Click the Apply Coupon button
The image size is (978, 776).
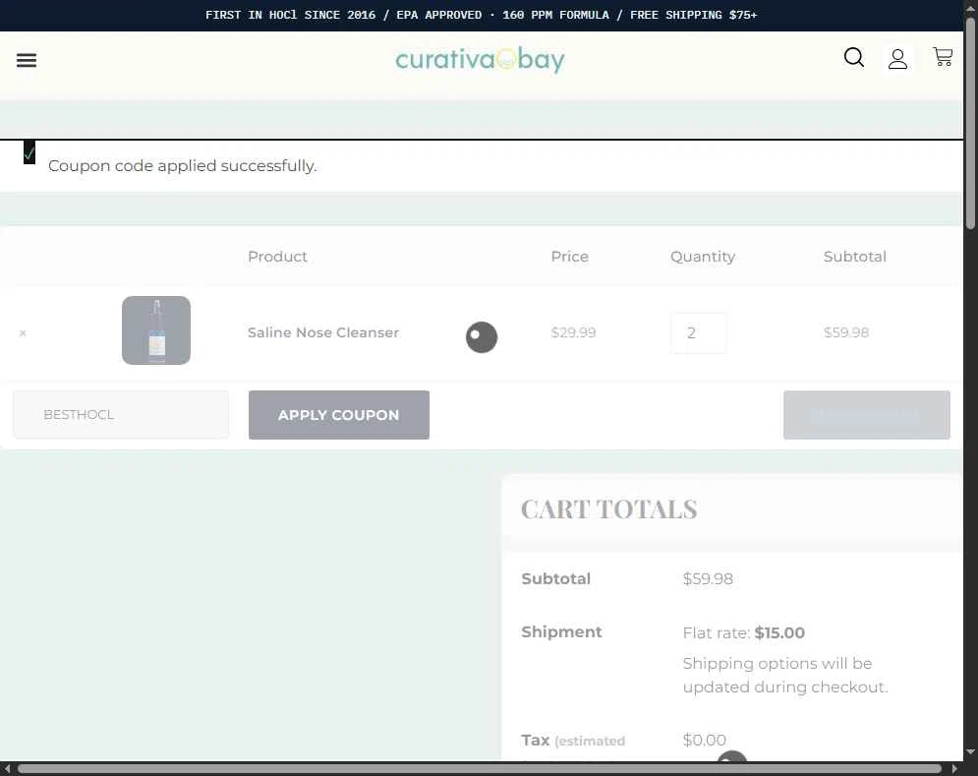click(339, 415)
